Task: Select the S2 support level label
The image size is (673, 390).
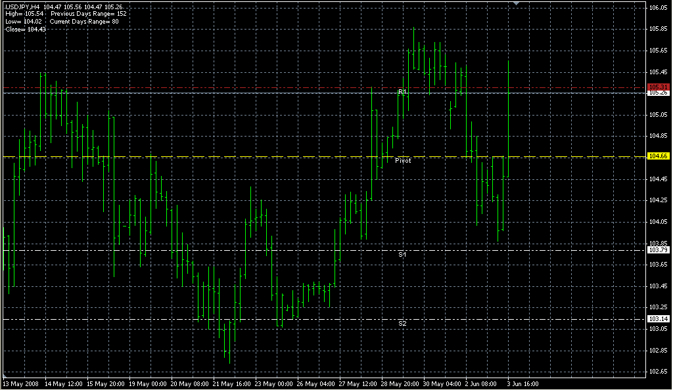Action: coord(402,323)
